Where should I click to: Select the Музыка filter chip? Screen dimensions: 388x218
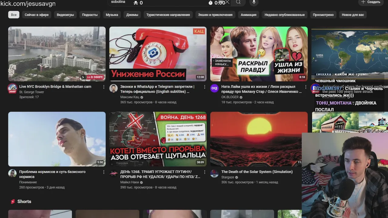click(112, 15)
